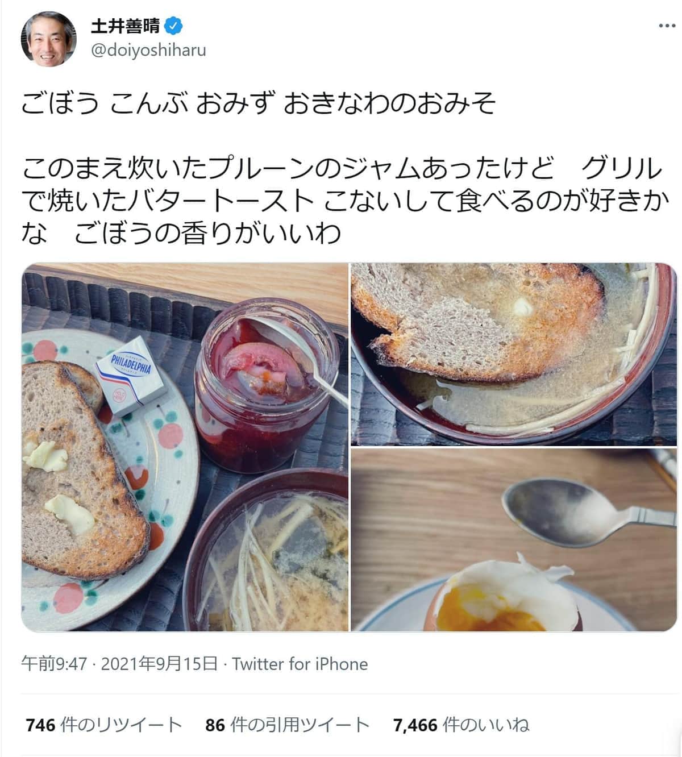Screen dimensions: 682x757
Task: Open the toast in miso soup photo
Action: [x=514, y=354]
